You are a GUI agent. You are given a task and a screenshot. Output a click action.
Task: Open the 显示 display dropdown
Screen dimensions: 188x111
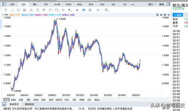[x=152, y=4]
